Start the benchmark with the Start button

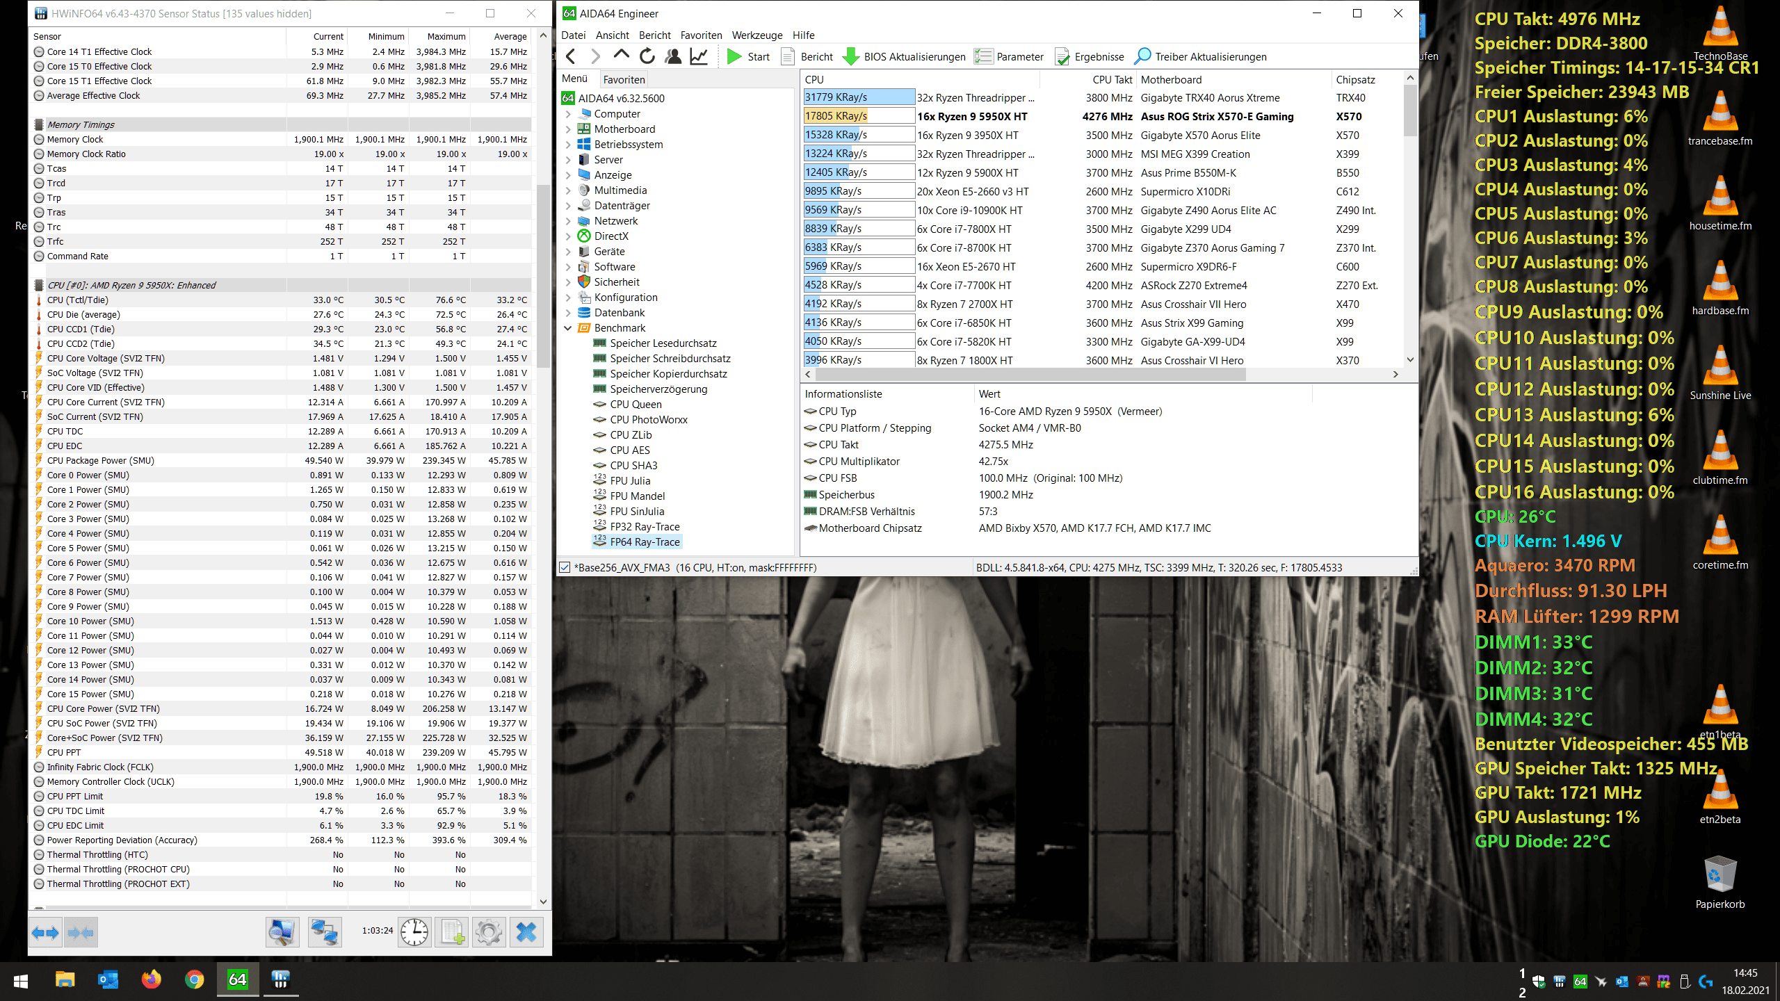tap(749, 56)
